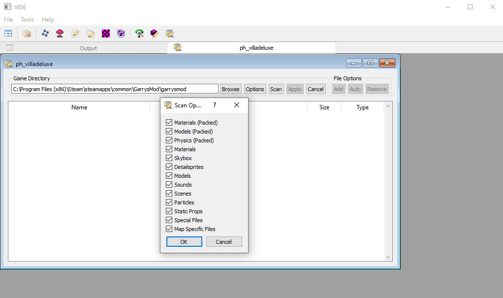The image size is (503, 298).
Task: Uncheck the Materials (Packed) checkbox
Action: pos(169,122)
